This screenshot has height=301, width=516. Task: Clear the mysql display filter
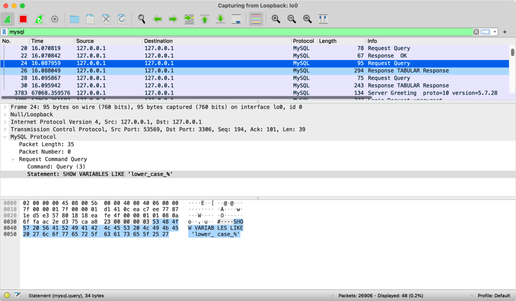[476, 32]
